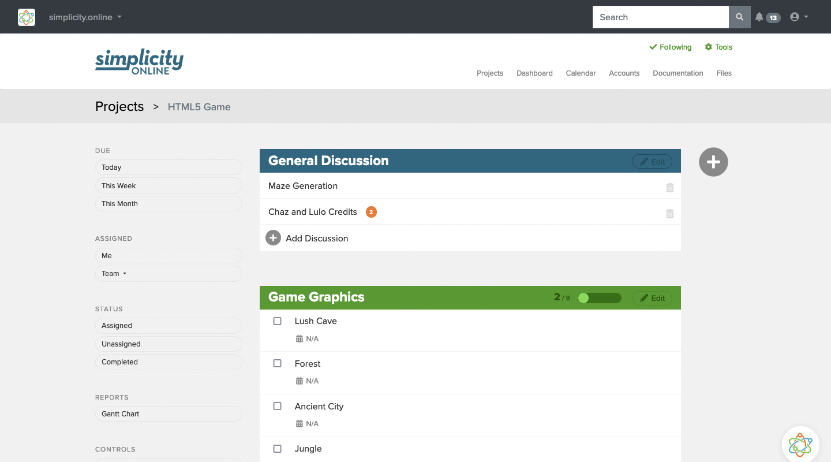This screenshot has width=831, height=462.
Task: Click the Game Graphics section title
Action: click(x=316, y=297)
